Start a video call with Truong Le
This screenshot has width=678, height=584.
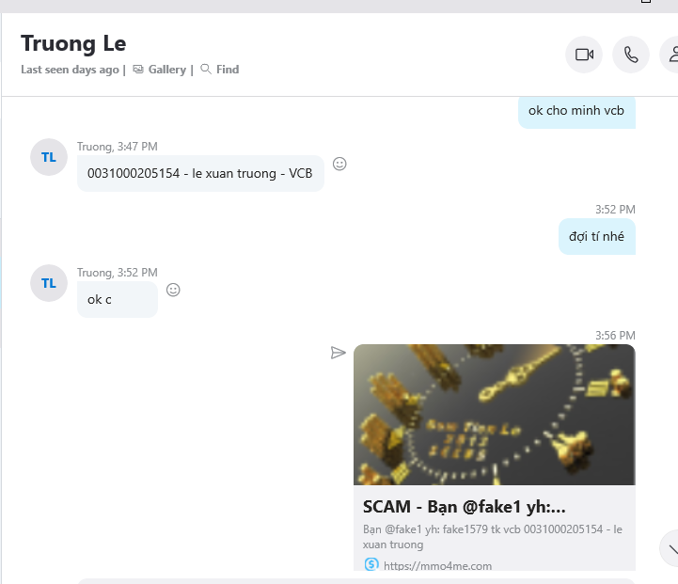pyautogui.click(x=584, y=55)
